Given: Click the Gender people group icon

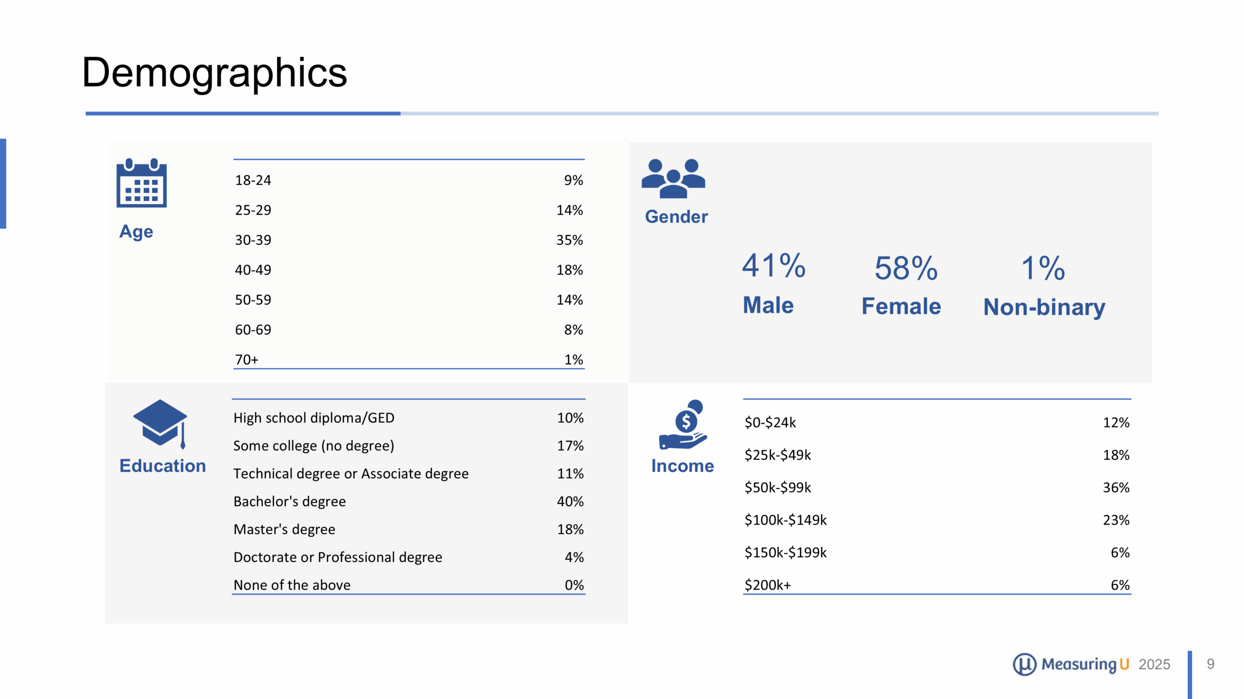Looking at the screenshot, I should pyautogui.click(x=673, y=179).
